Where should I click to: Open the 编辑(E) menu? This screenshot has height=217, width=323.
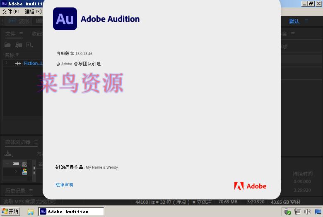coord(33,12)
